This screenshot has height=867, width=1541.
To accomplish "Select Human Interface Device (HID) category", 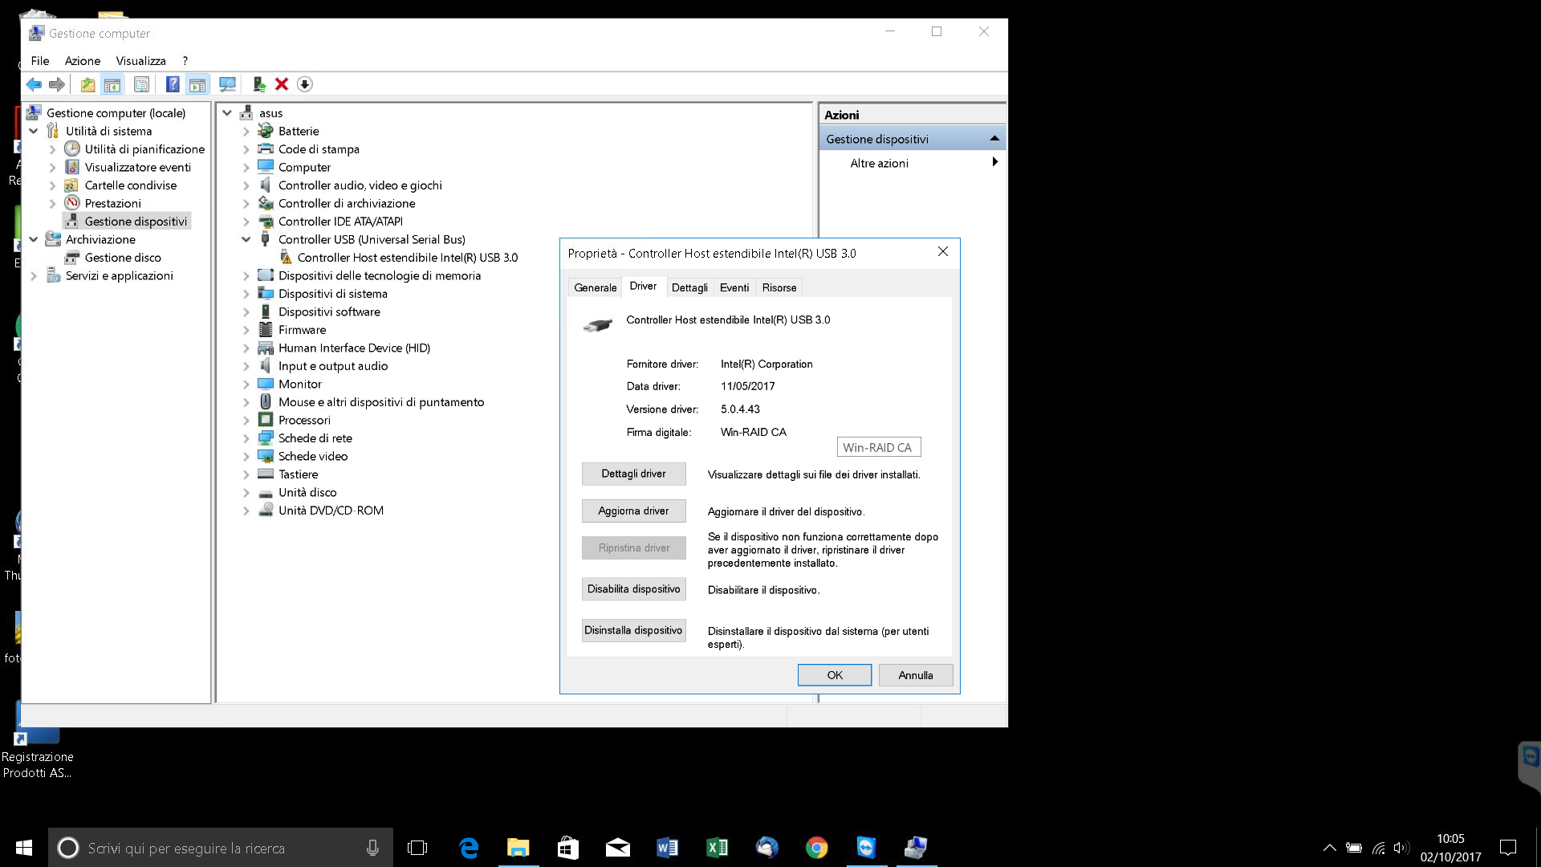I will (x=354, y=348).
